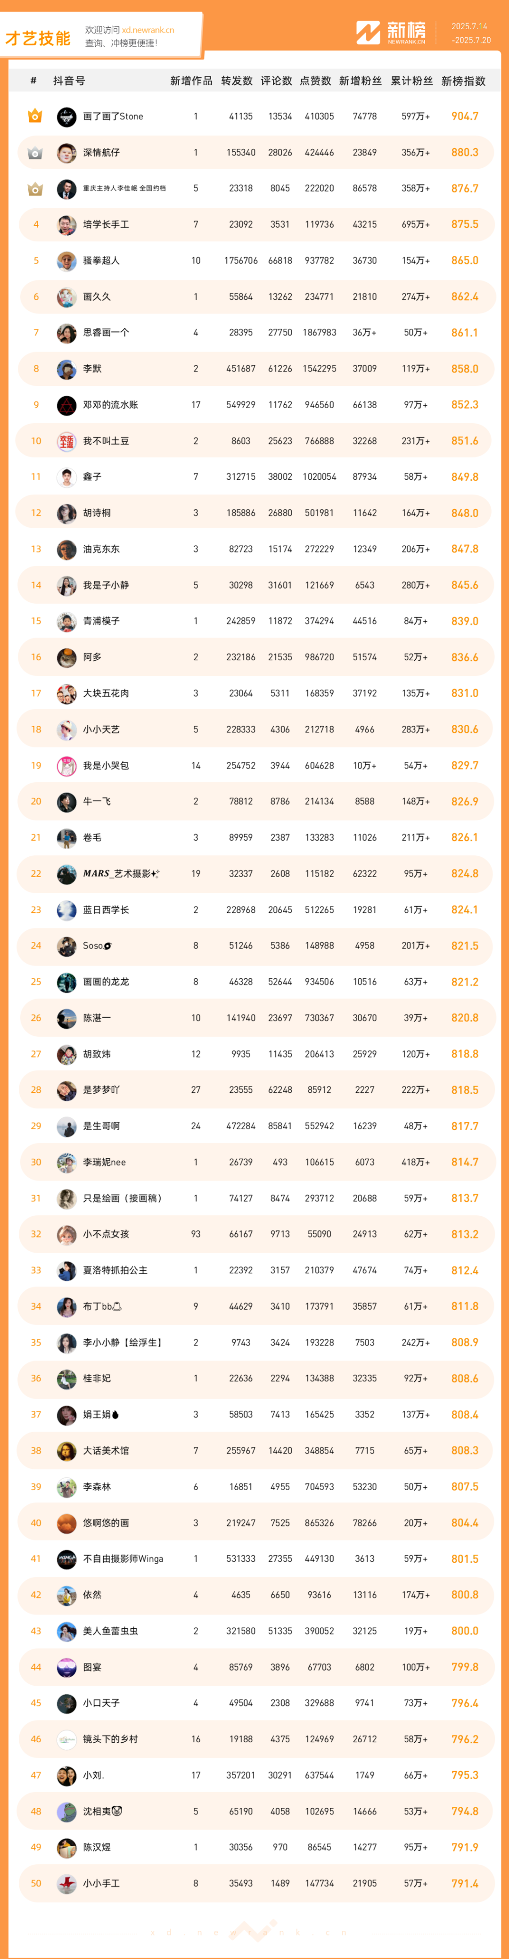Click 我是小哭包's pink avatar icon
Screen dimensions: 509x1959
click(67, 766)
